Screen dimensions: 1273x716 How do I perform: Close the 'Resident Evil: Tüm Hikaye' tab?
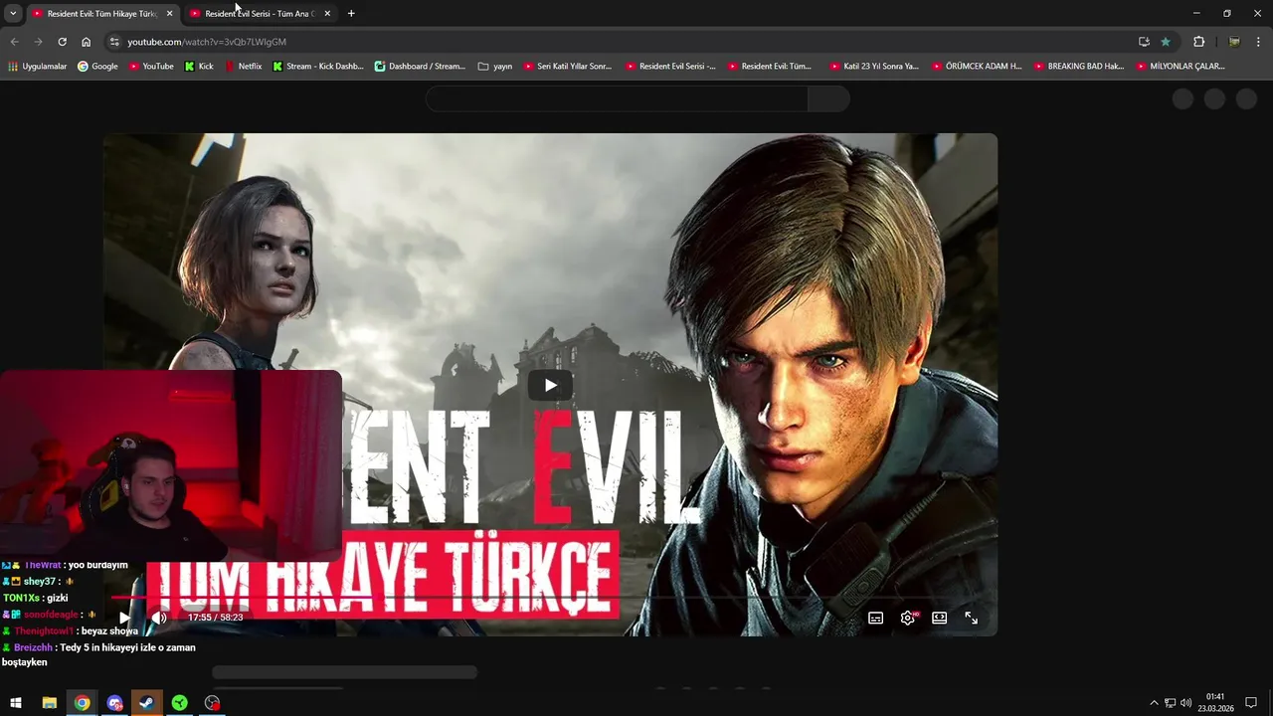click(x=169, y=13)
